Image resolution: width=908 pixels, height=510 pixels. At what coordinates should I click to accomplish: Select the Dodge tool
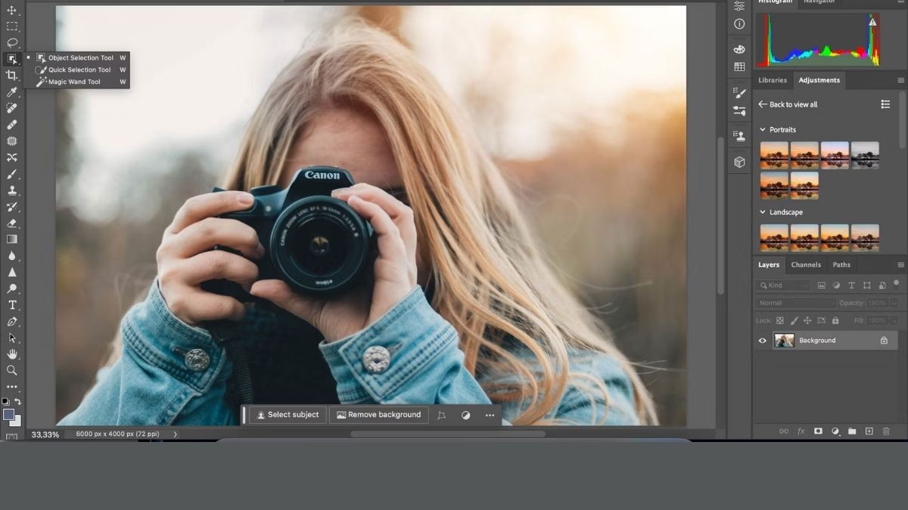[11, 289]
